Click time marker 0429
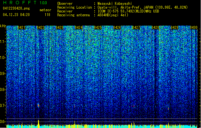Screen dimensions: 201x128 point(174,28)
